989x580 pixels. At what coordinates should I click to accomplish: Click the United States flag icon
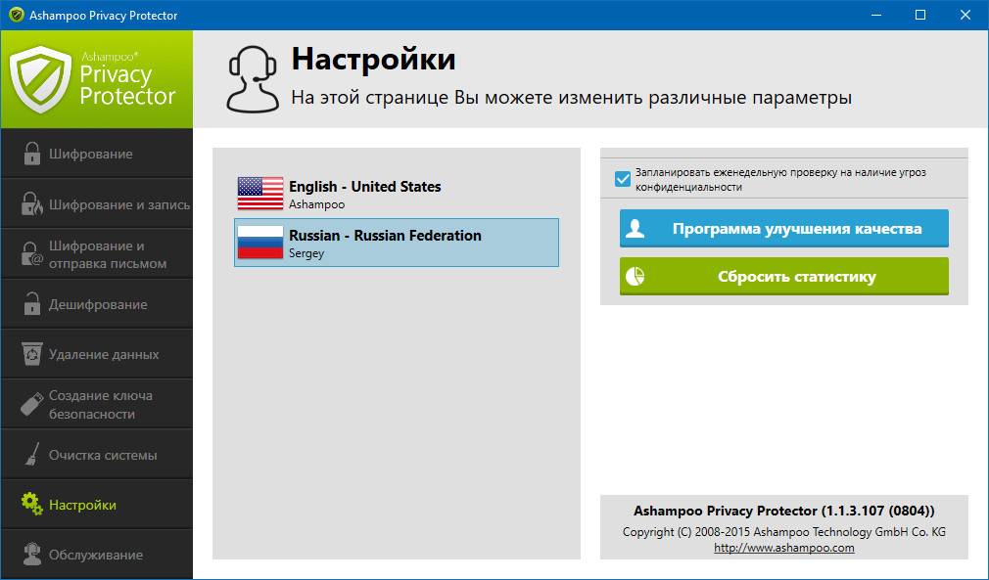pyautogui.click(x=260, y=194)
